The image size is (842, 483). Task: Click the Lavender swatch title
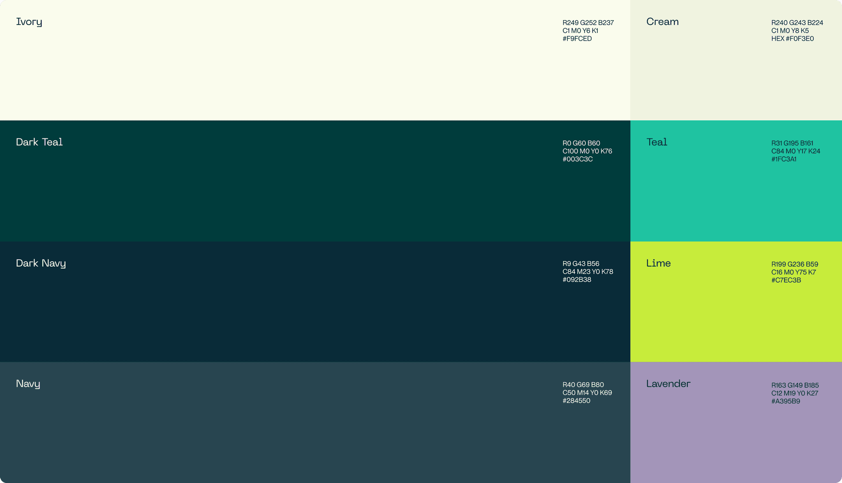[668, 384]
